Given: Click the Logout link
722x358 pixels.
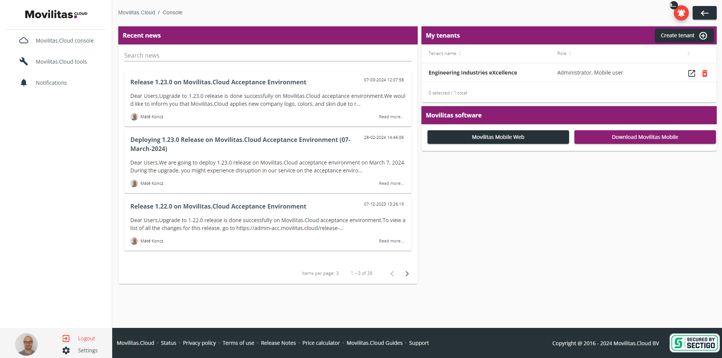Looking at the screenshot, I should point(86,338).
